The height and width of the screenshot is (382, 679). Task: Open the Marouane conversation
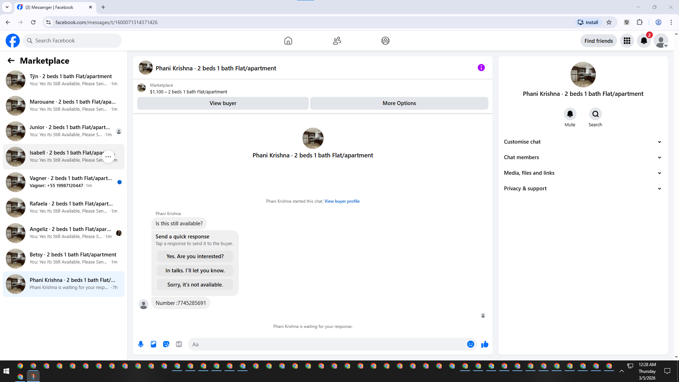[64, 106]
